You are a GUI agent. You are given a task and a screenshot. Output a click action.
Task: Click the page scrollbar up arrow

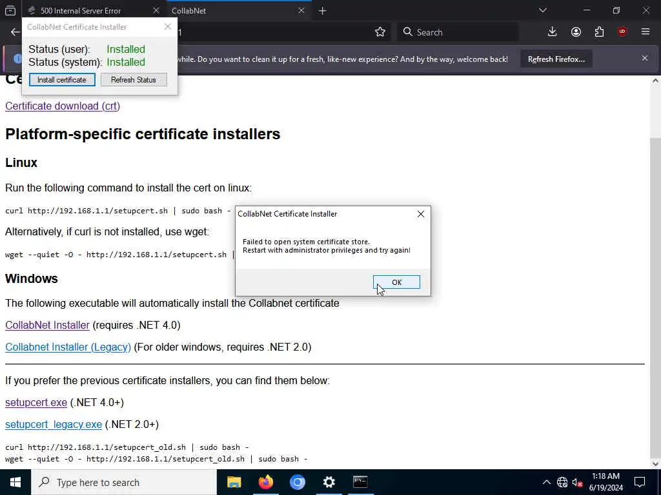(655, 81)
